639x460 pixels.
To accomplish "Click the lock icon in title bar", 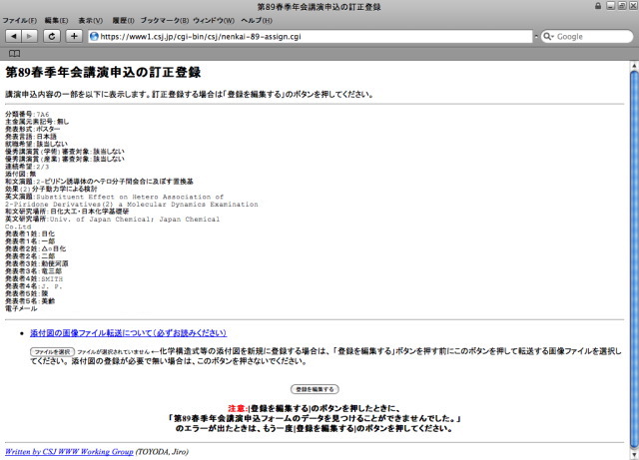I will coord(597,6).
